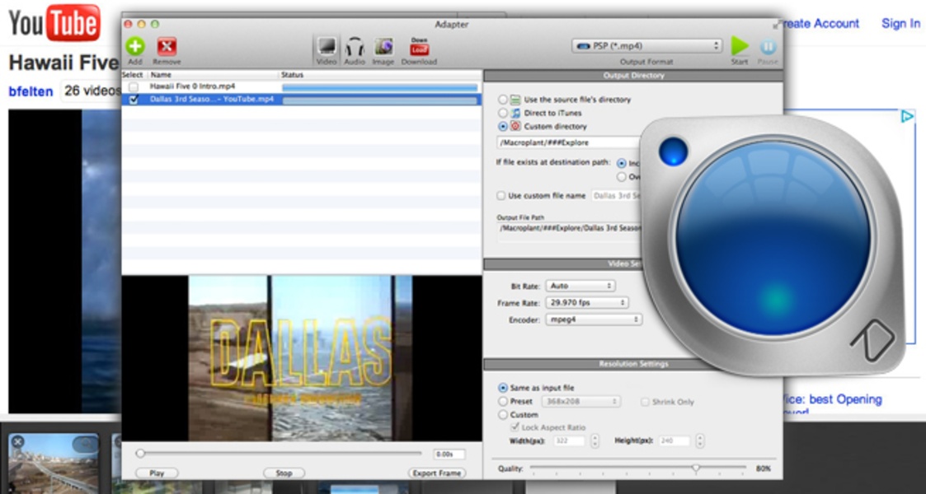The width and height of the screenshot is (926, 494).
Task: Choose 'Same as input file' resolution
Action: (x=502, y=388)
